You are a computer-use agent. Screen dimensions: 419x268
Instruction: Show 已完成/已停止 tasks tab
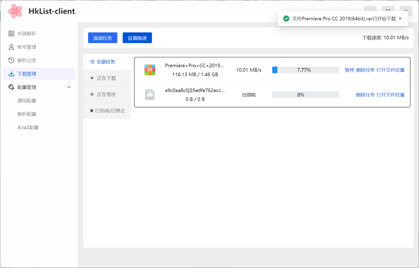[107, 110]
